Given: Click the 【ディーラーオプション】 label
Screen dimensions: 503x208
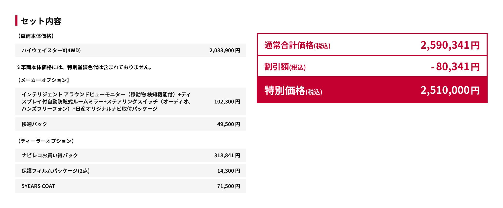Looking at the screenshot, I should tap(46, 141).
